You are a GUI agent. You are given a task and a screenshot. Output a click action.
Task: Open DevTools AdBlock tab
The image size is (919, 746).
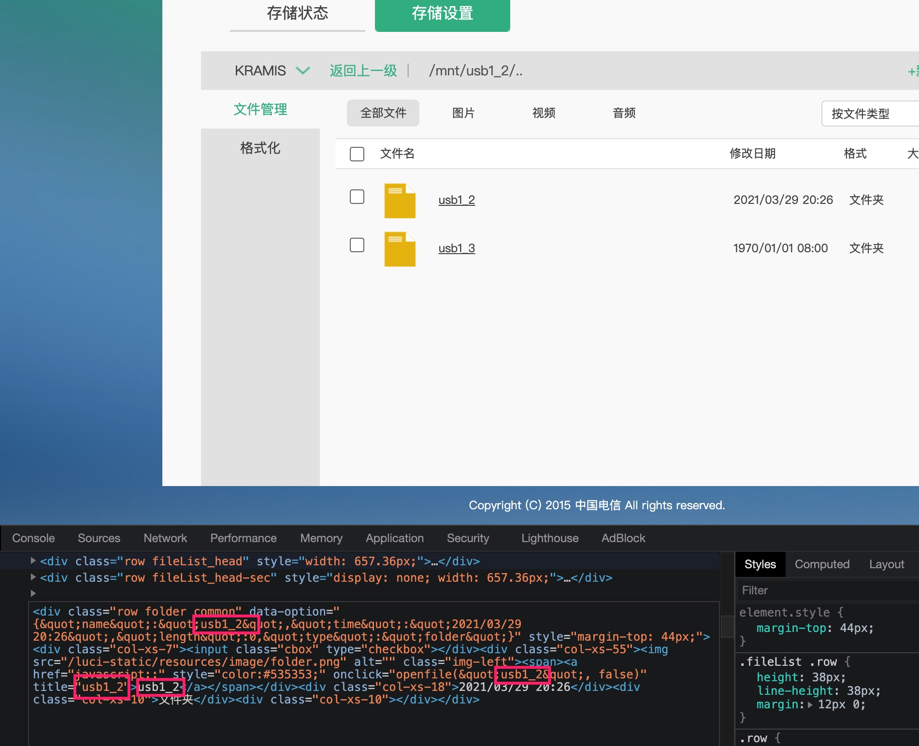tap(623, 538)
